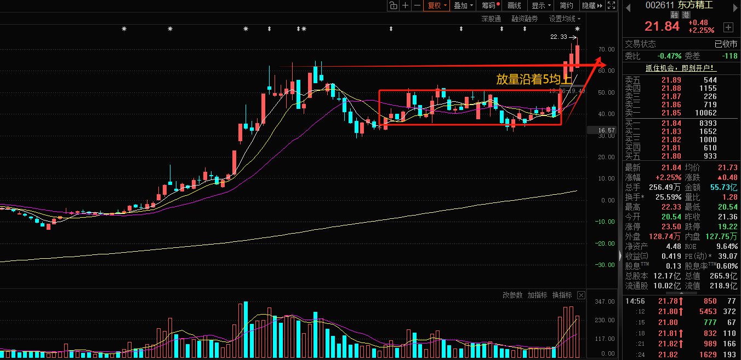Select the 卖一 21.85 order row
The height and width of the screenshot is (360, 741).
click(x=681, y=113)
